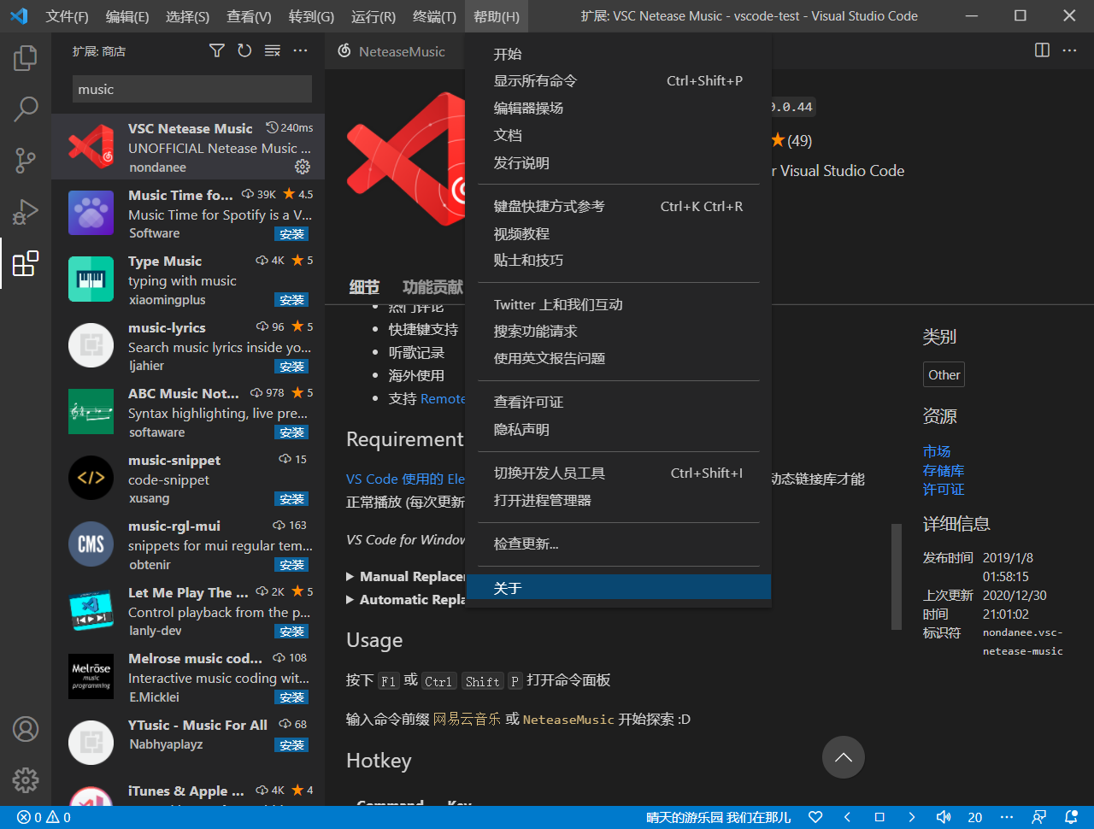The image size is (1094, 829).
Task: Expand the Automatic Replacement section
Action: pyautogui.click(x=407, y=600)
